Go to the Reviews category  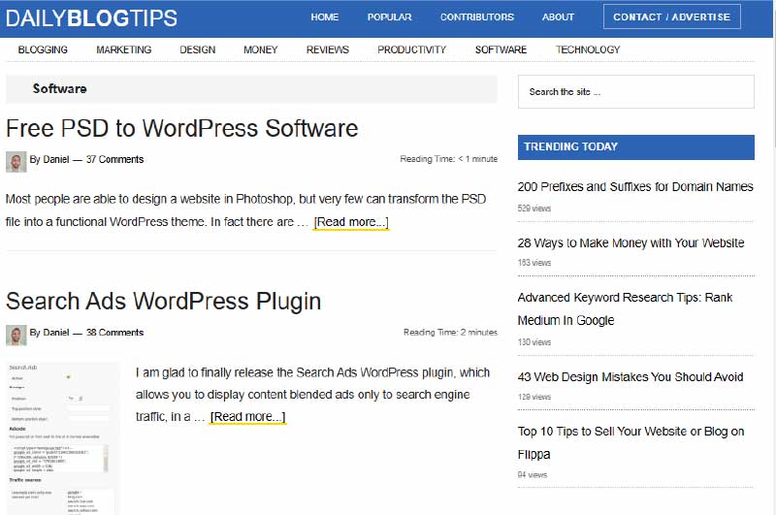(328, 49)
